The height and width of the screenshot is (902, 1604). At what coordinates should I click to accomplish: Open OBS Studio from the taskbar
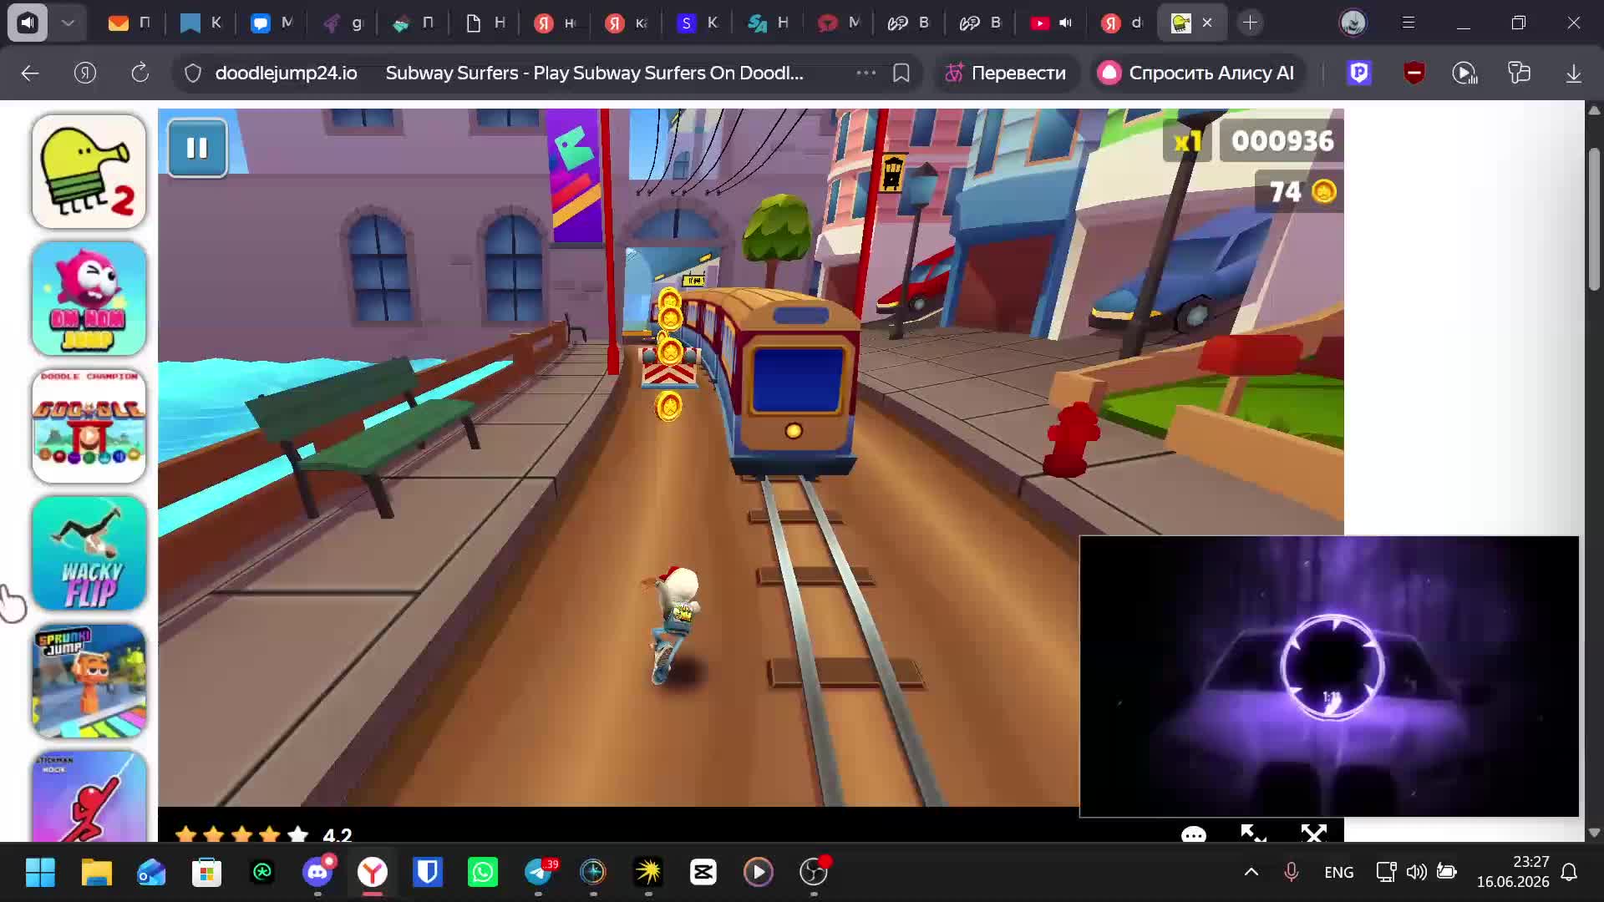tap(814, 873)
